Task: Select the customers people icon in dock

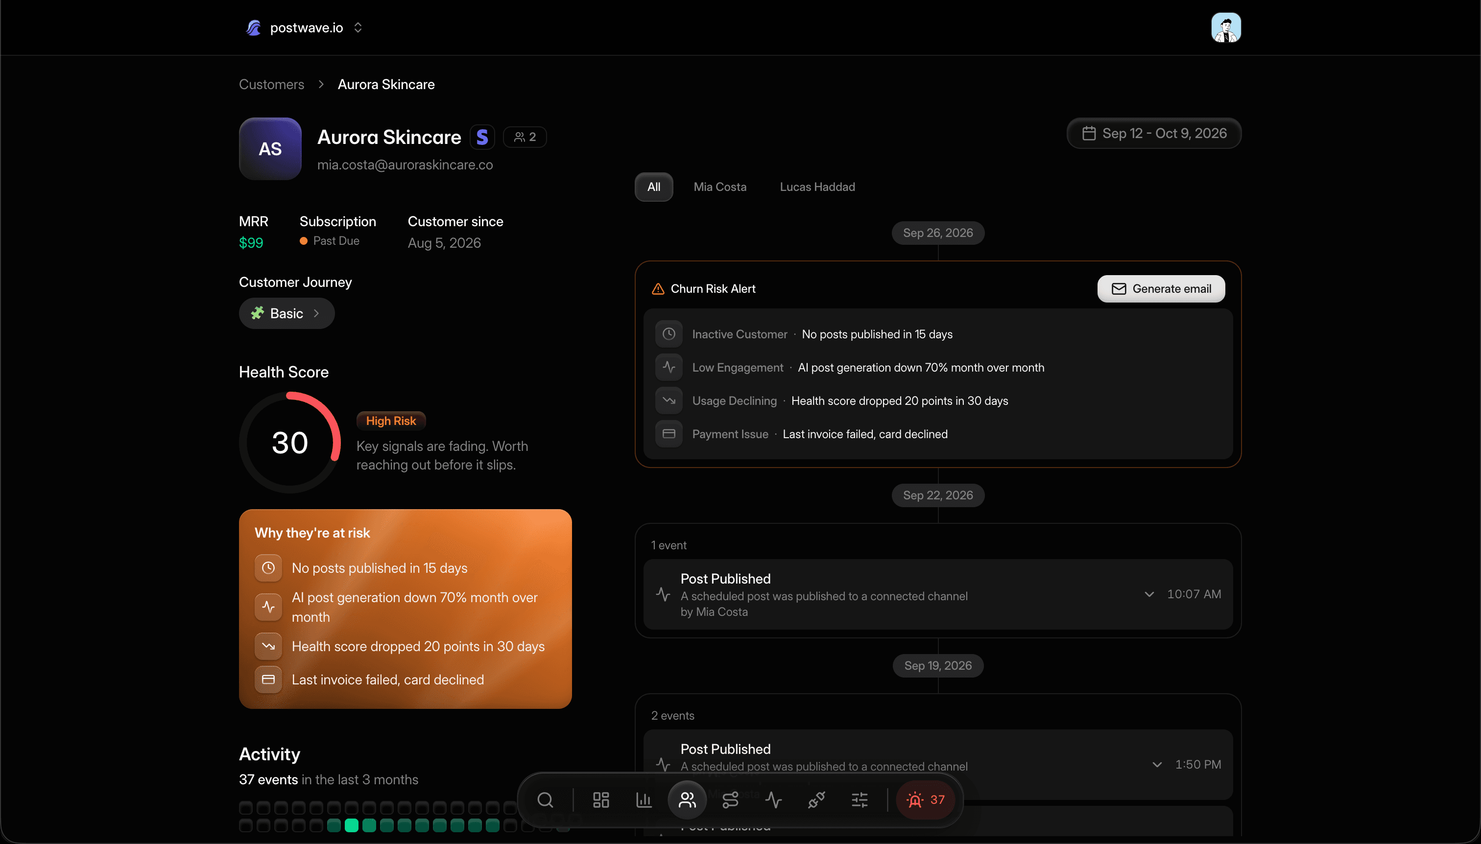Action: coord(687,800)
